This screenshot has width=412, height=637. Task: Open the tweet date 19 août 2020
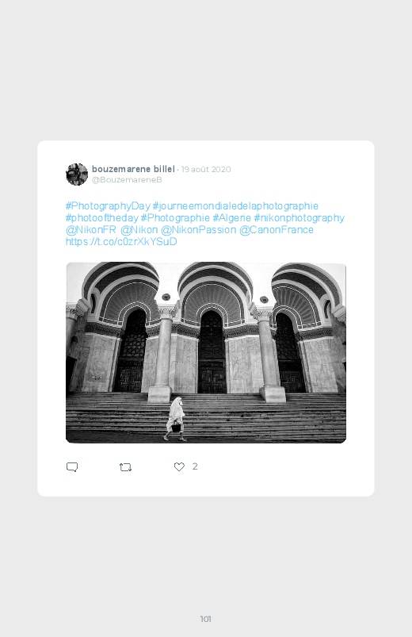click(x=206, y=170)
